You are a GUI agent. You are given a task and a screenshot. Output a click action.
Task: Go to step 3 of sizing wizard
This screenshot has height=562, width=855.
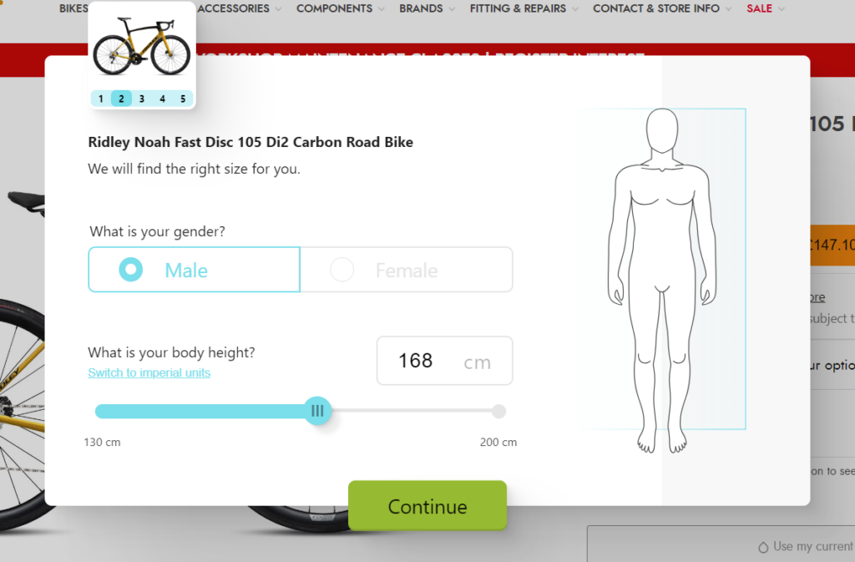coord(142,99)
